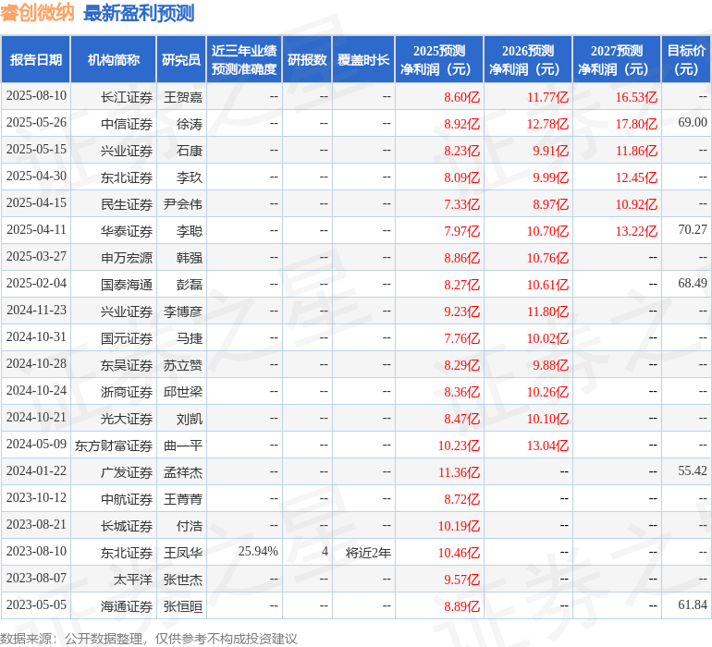Click the 2025预测净利润 column header
The image size is (712, 647).
click(x=439, y=60)
